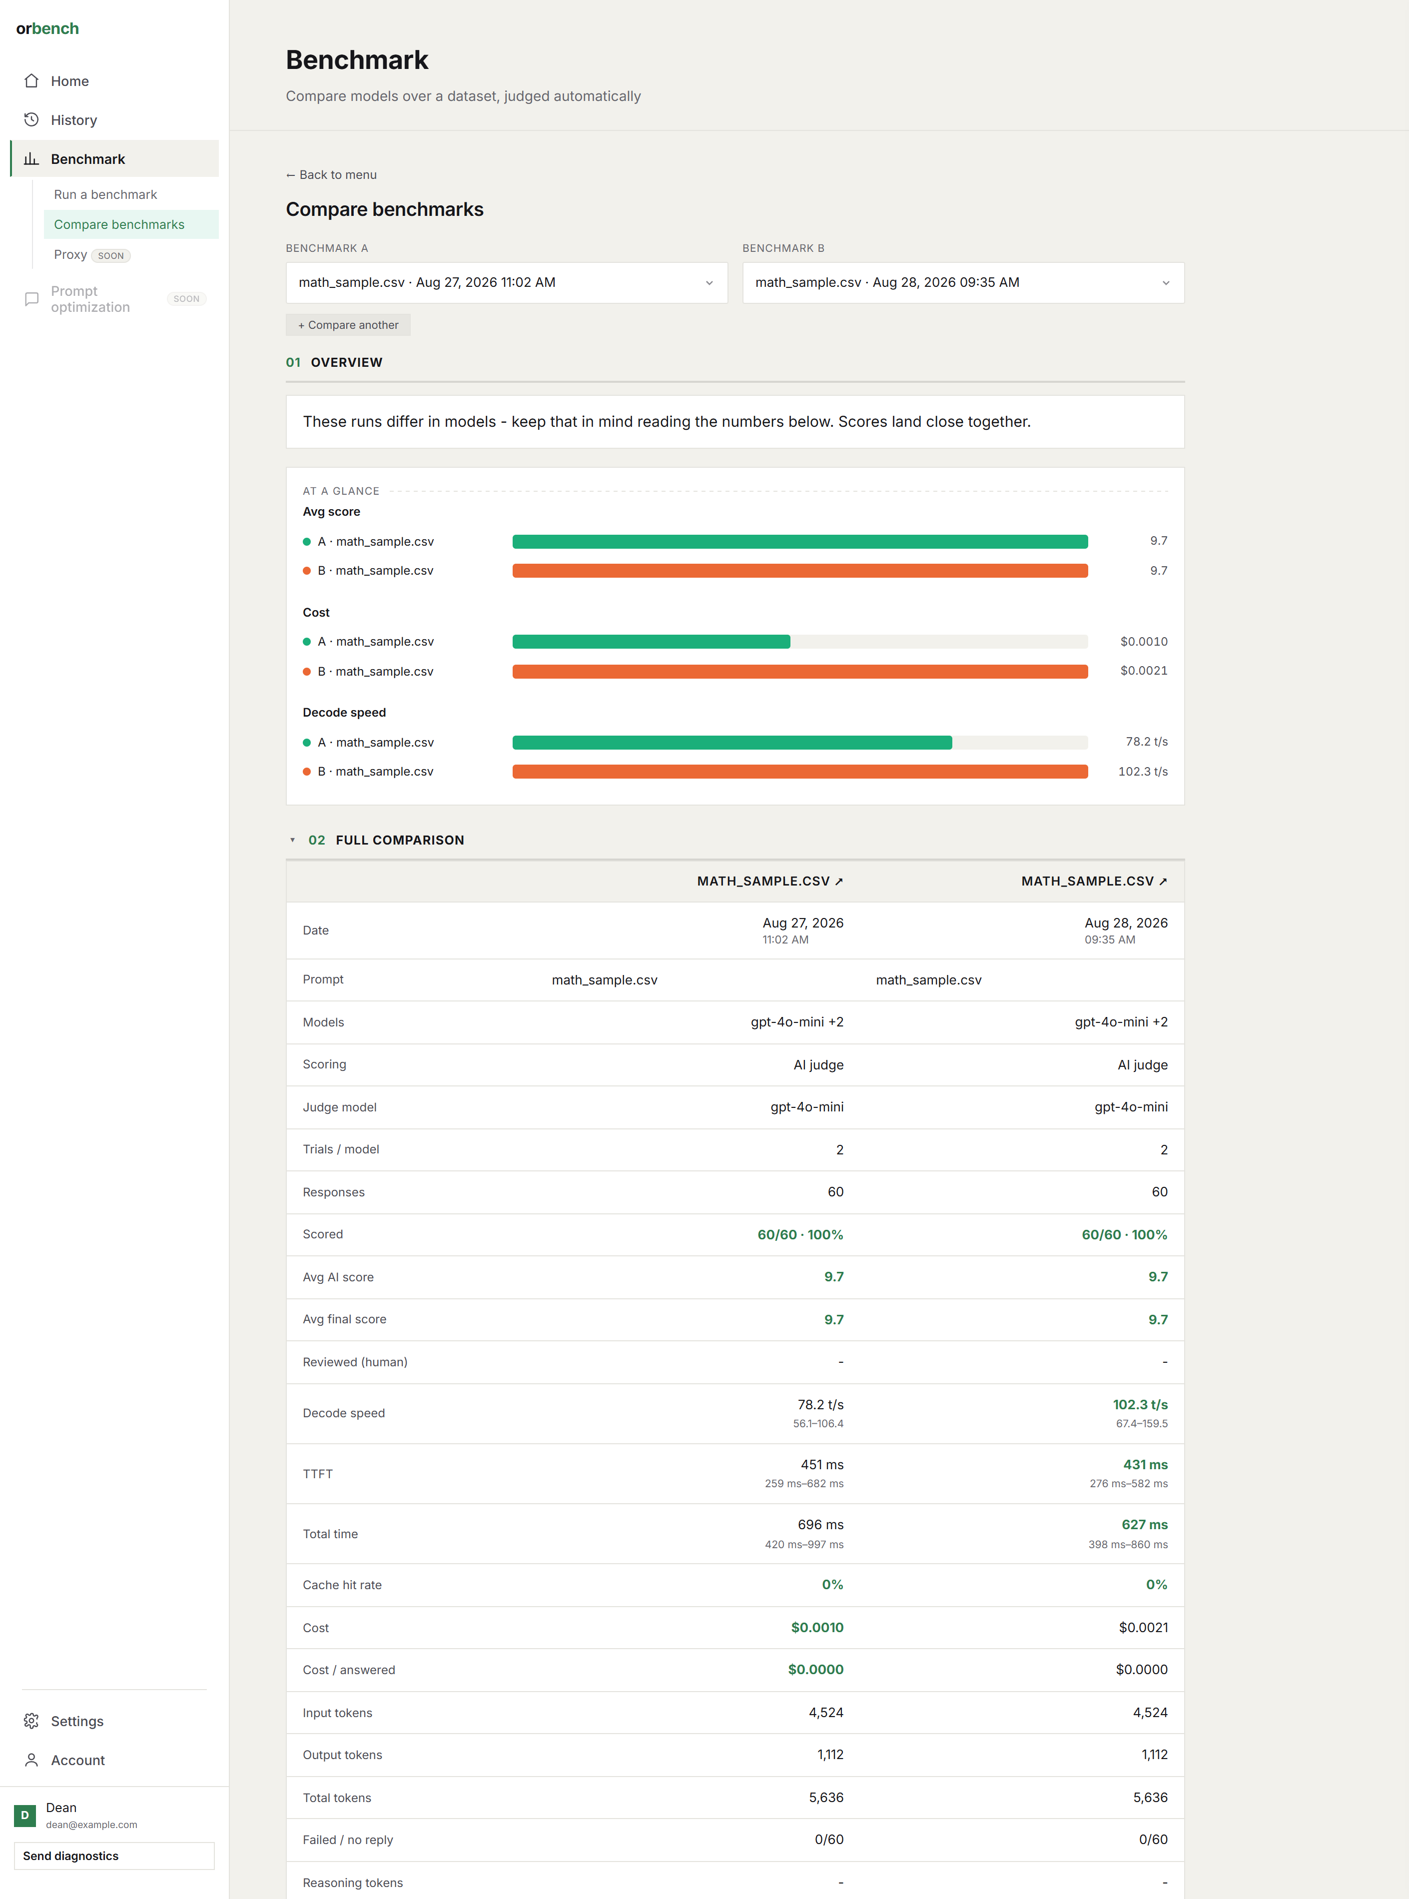Viewport: 1409px width, 1899px height.
Task: Click the overview summary message box
Action: coord(735,421)
